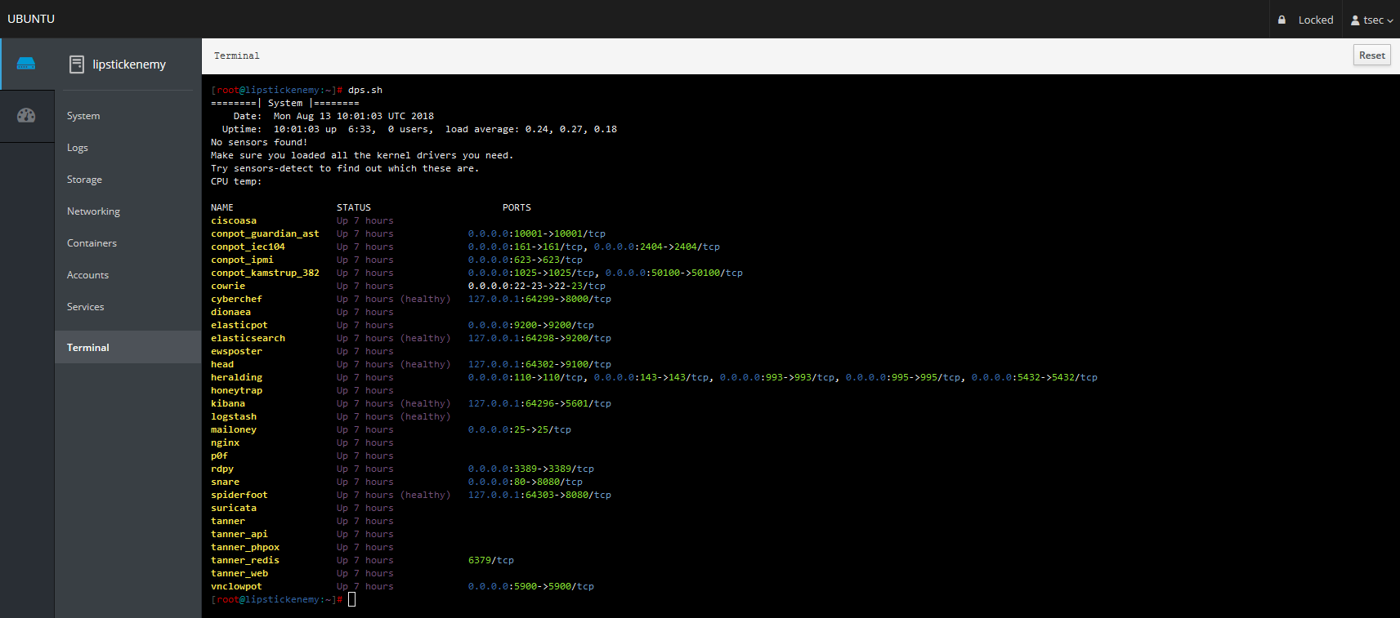
Task: Open the dashboard gauge icon
Action: coord(26,115)
